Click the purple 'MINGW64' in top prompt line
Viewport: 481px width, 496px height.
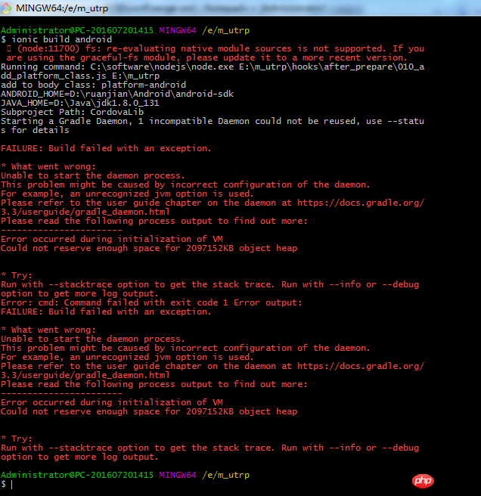point(178,30)
